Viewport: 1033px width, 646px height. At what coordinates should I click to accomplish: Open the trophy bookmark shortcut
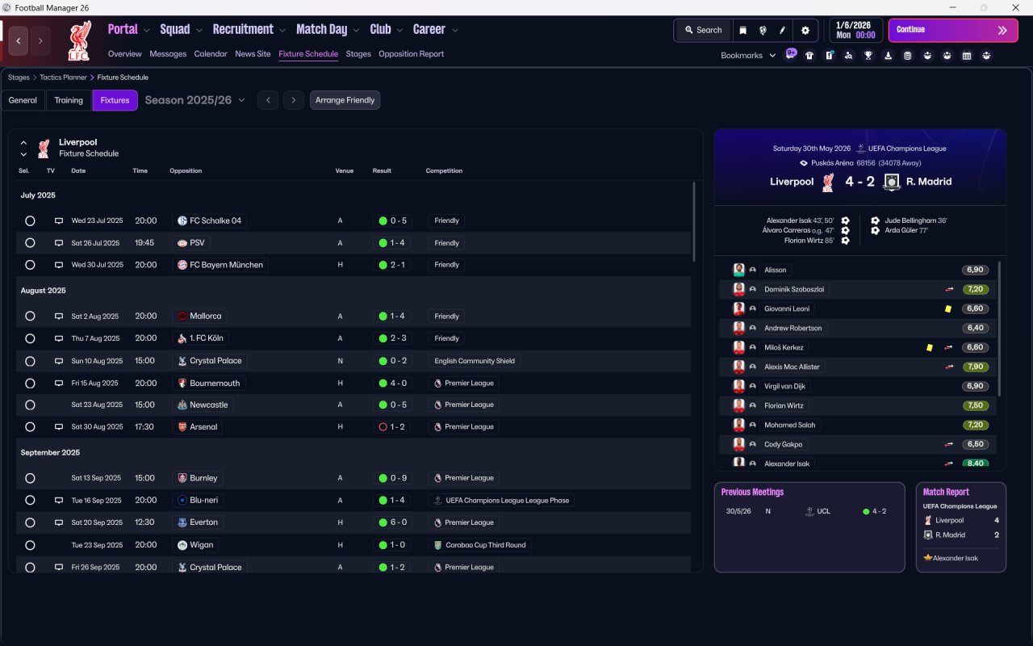[868, 56]
